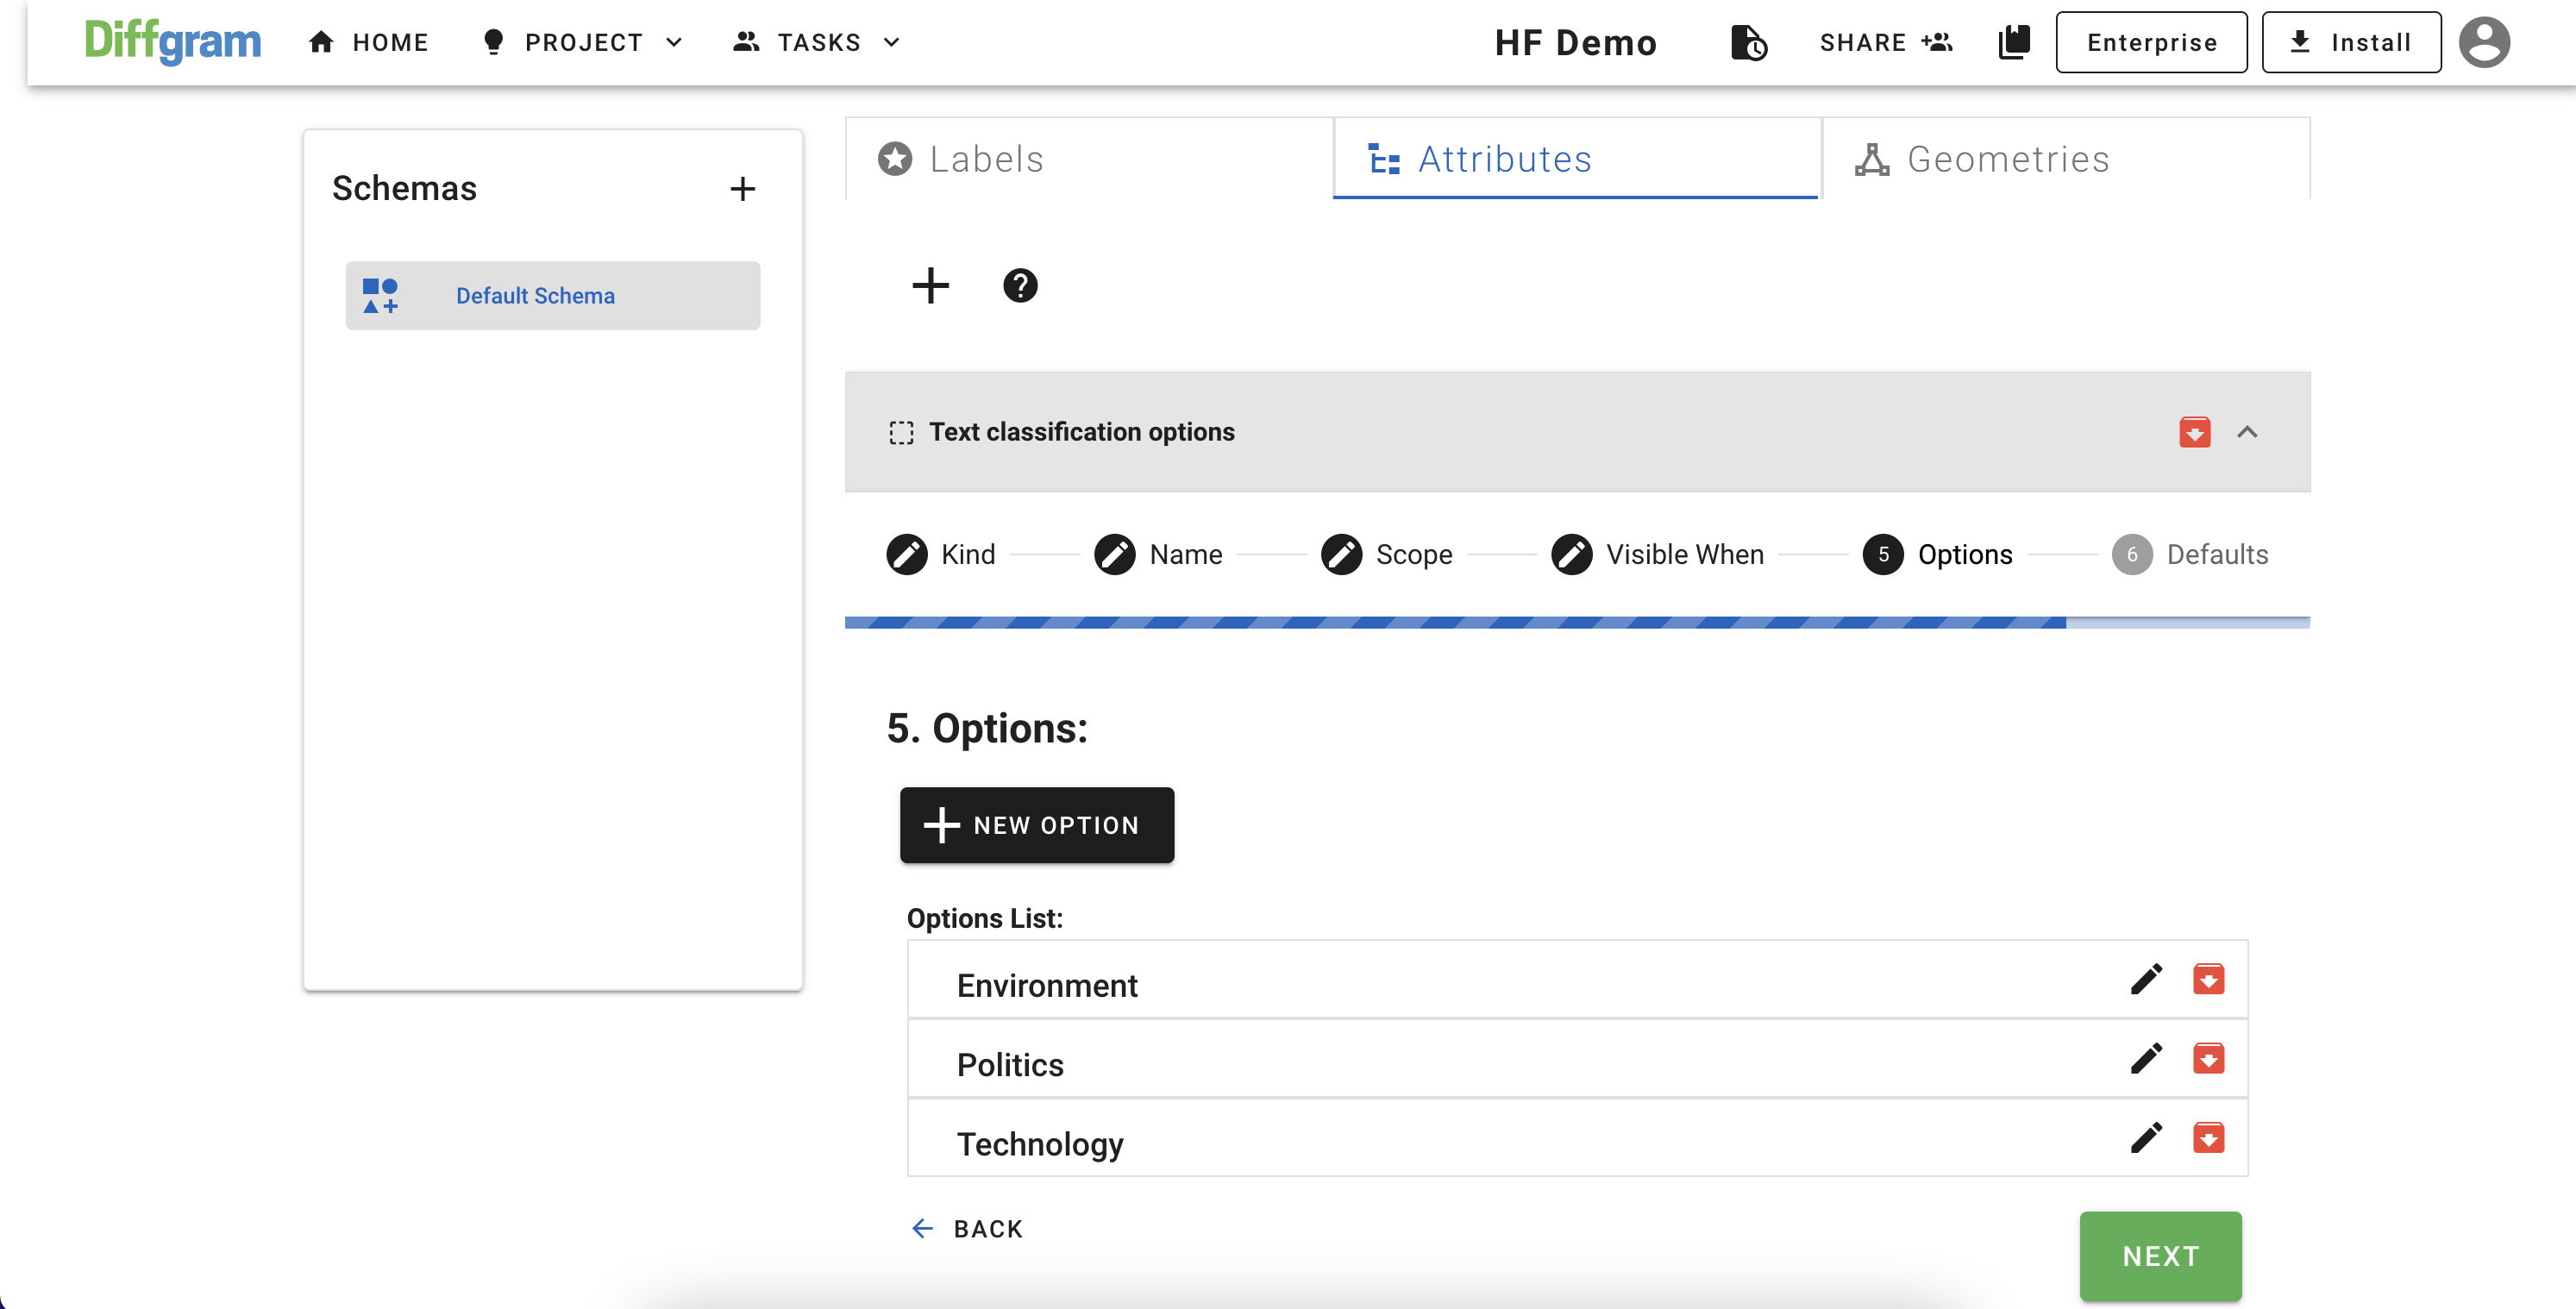Edit the Environment option with pencil
Screen dimensions: 2576x1309
(x=2146, y=979)
